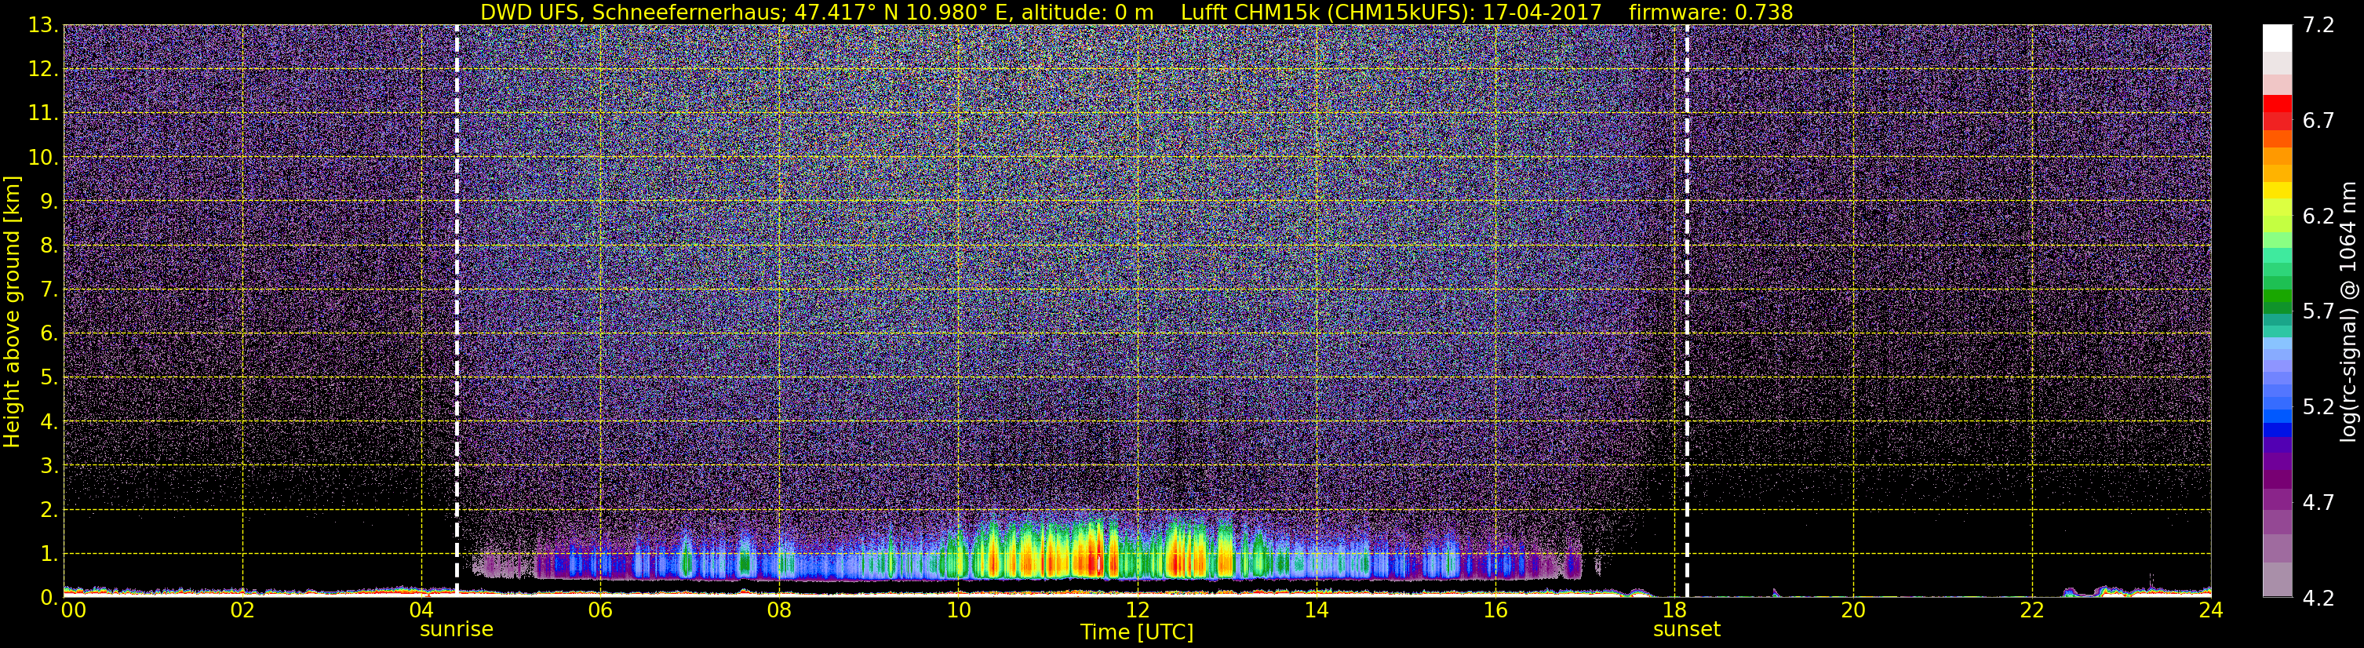Click the 'Time [UTC]' axis title
Image resolution: width=2364 pixels, height=648 pixels.
1137,632
